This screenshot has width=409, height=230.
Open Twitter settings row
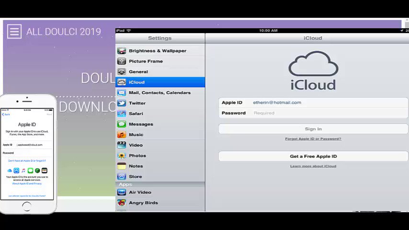click(x=160, y=103)
